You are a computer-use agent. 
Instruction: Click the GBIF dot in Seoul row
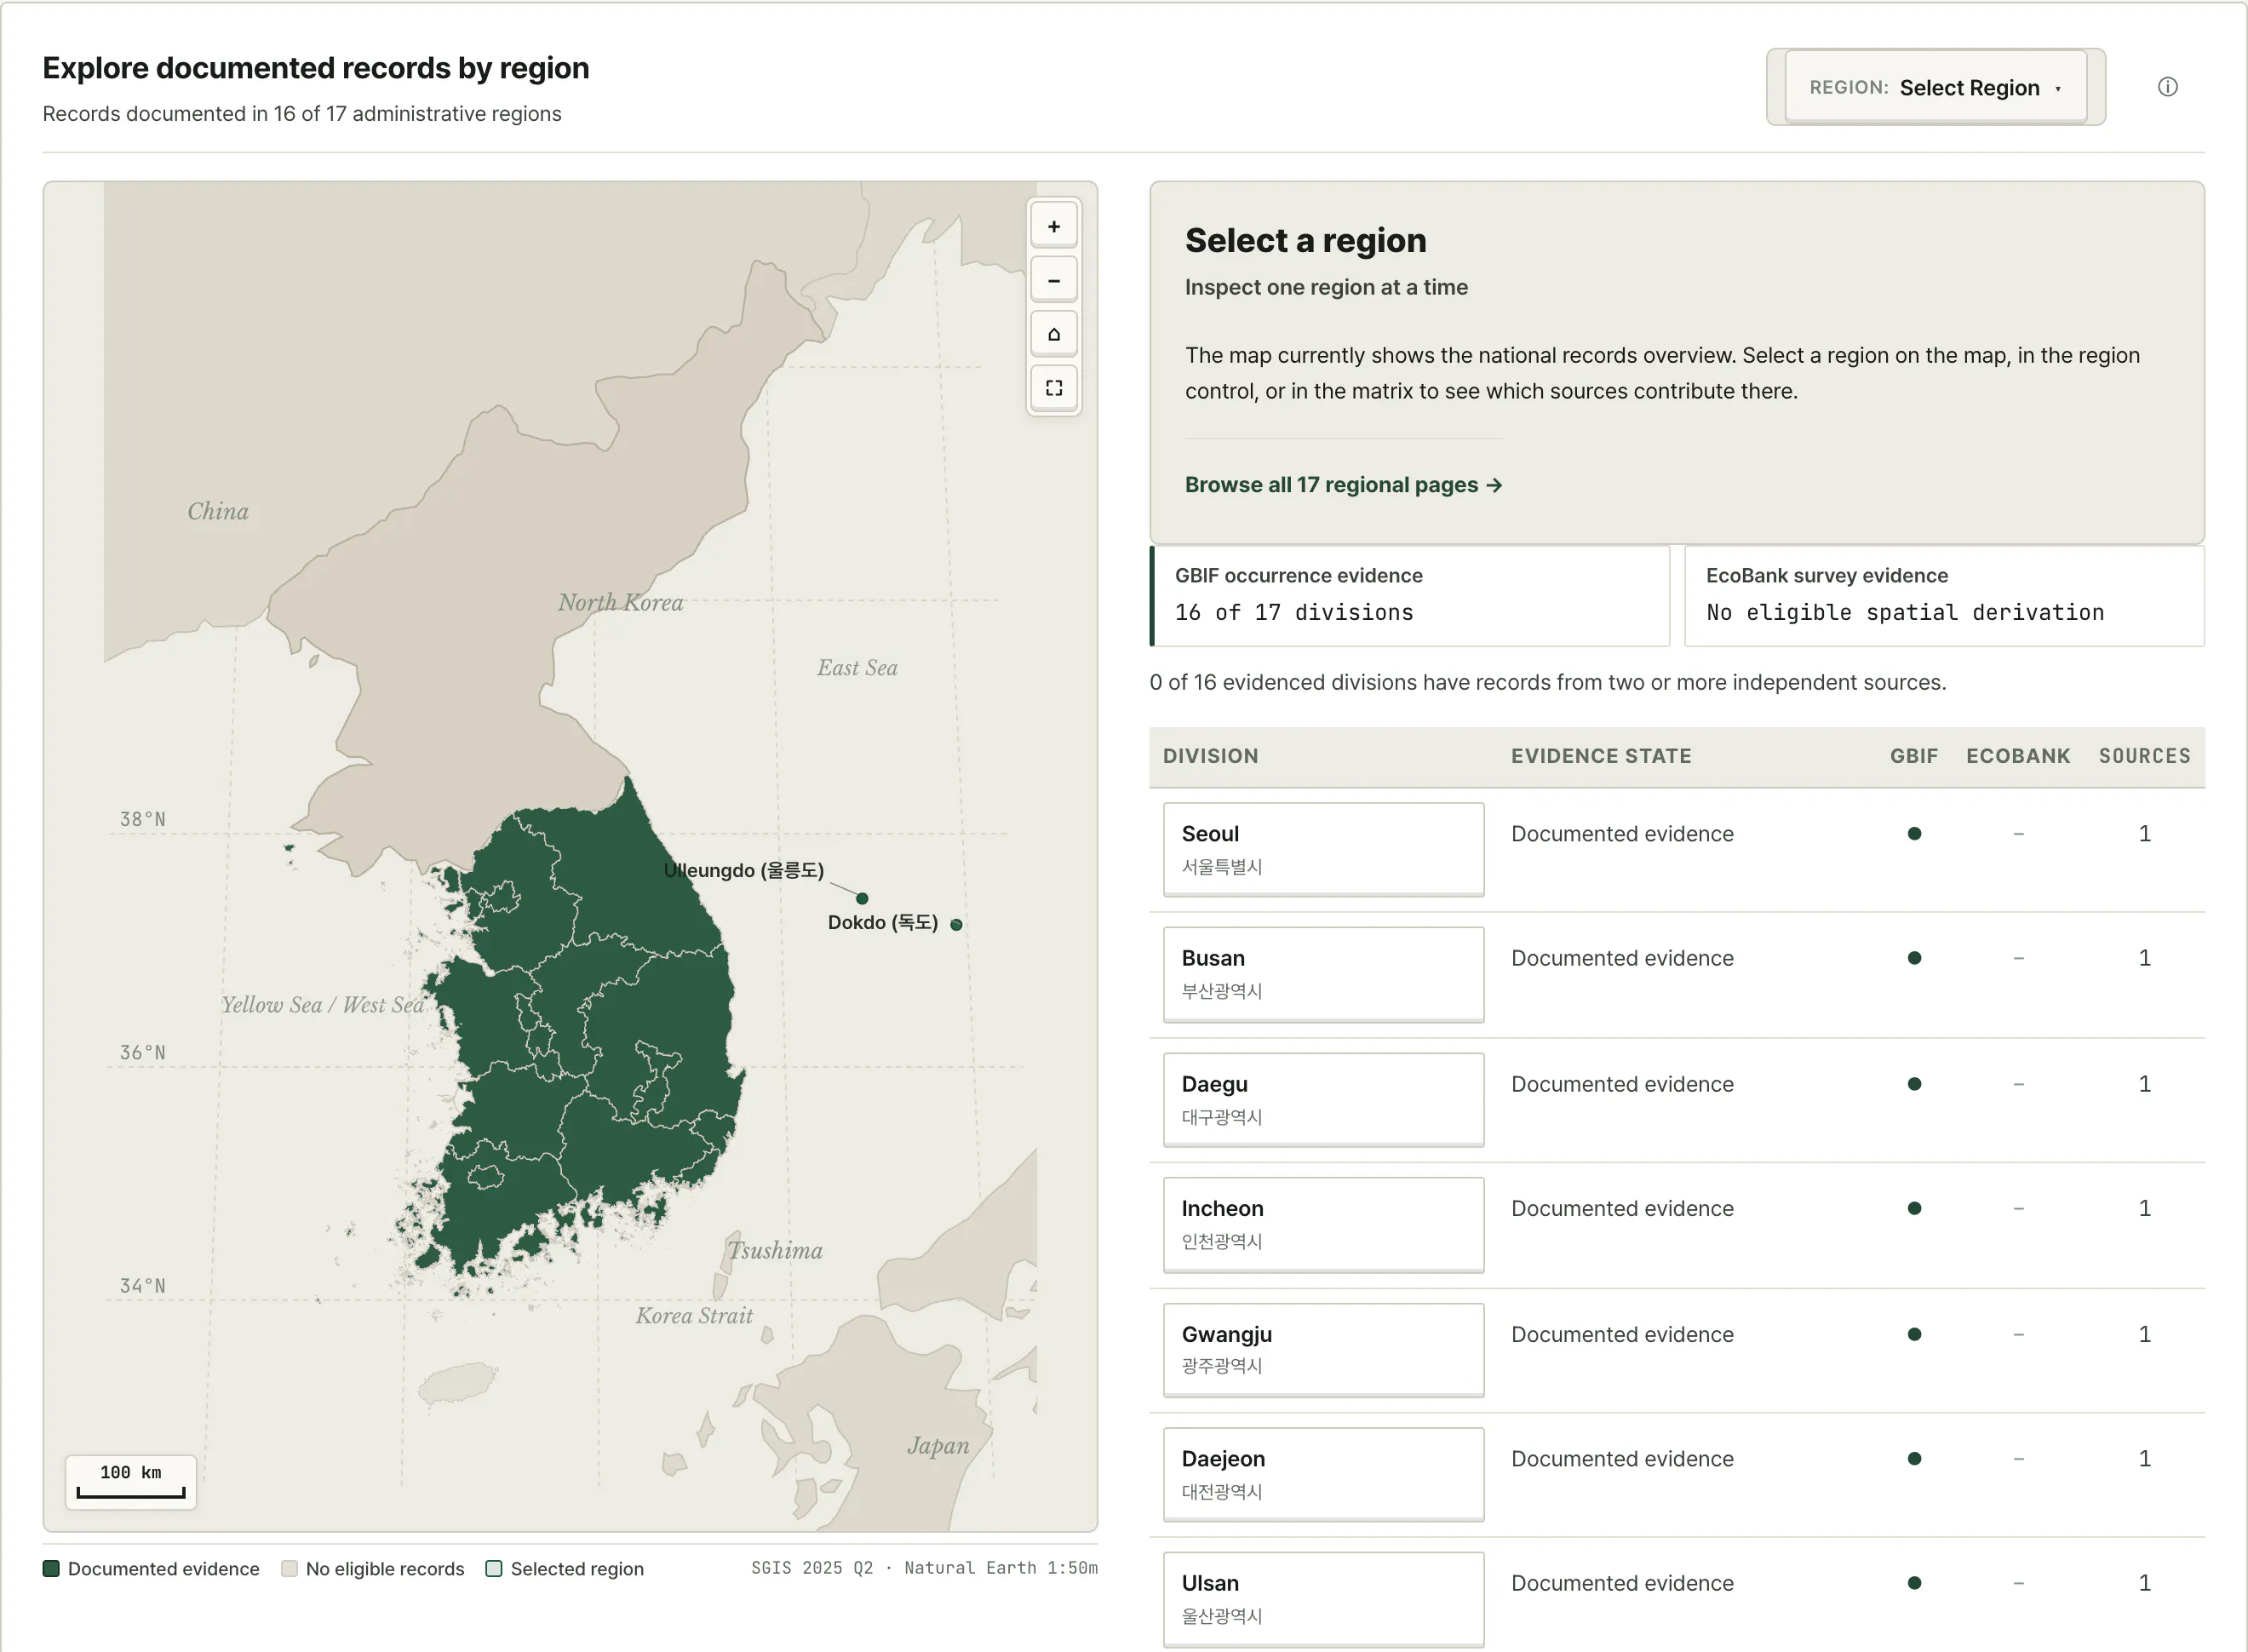click(x=1914, y=833)
